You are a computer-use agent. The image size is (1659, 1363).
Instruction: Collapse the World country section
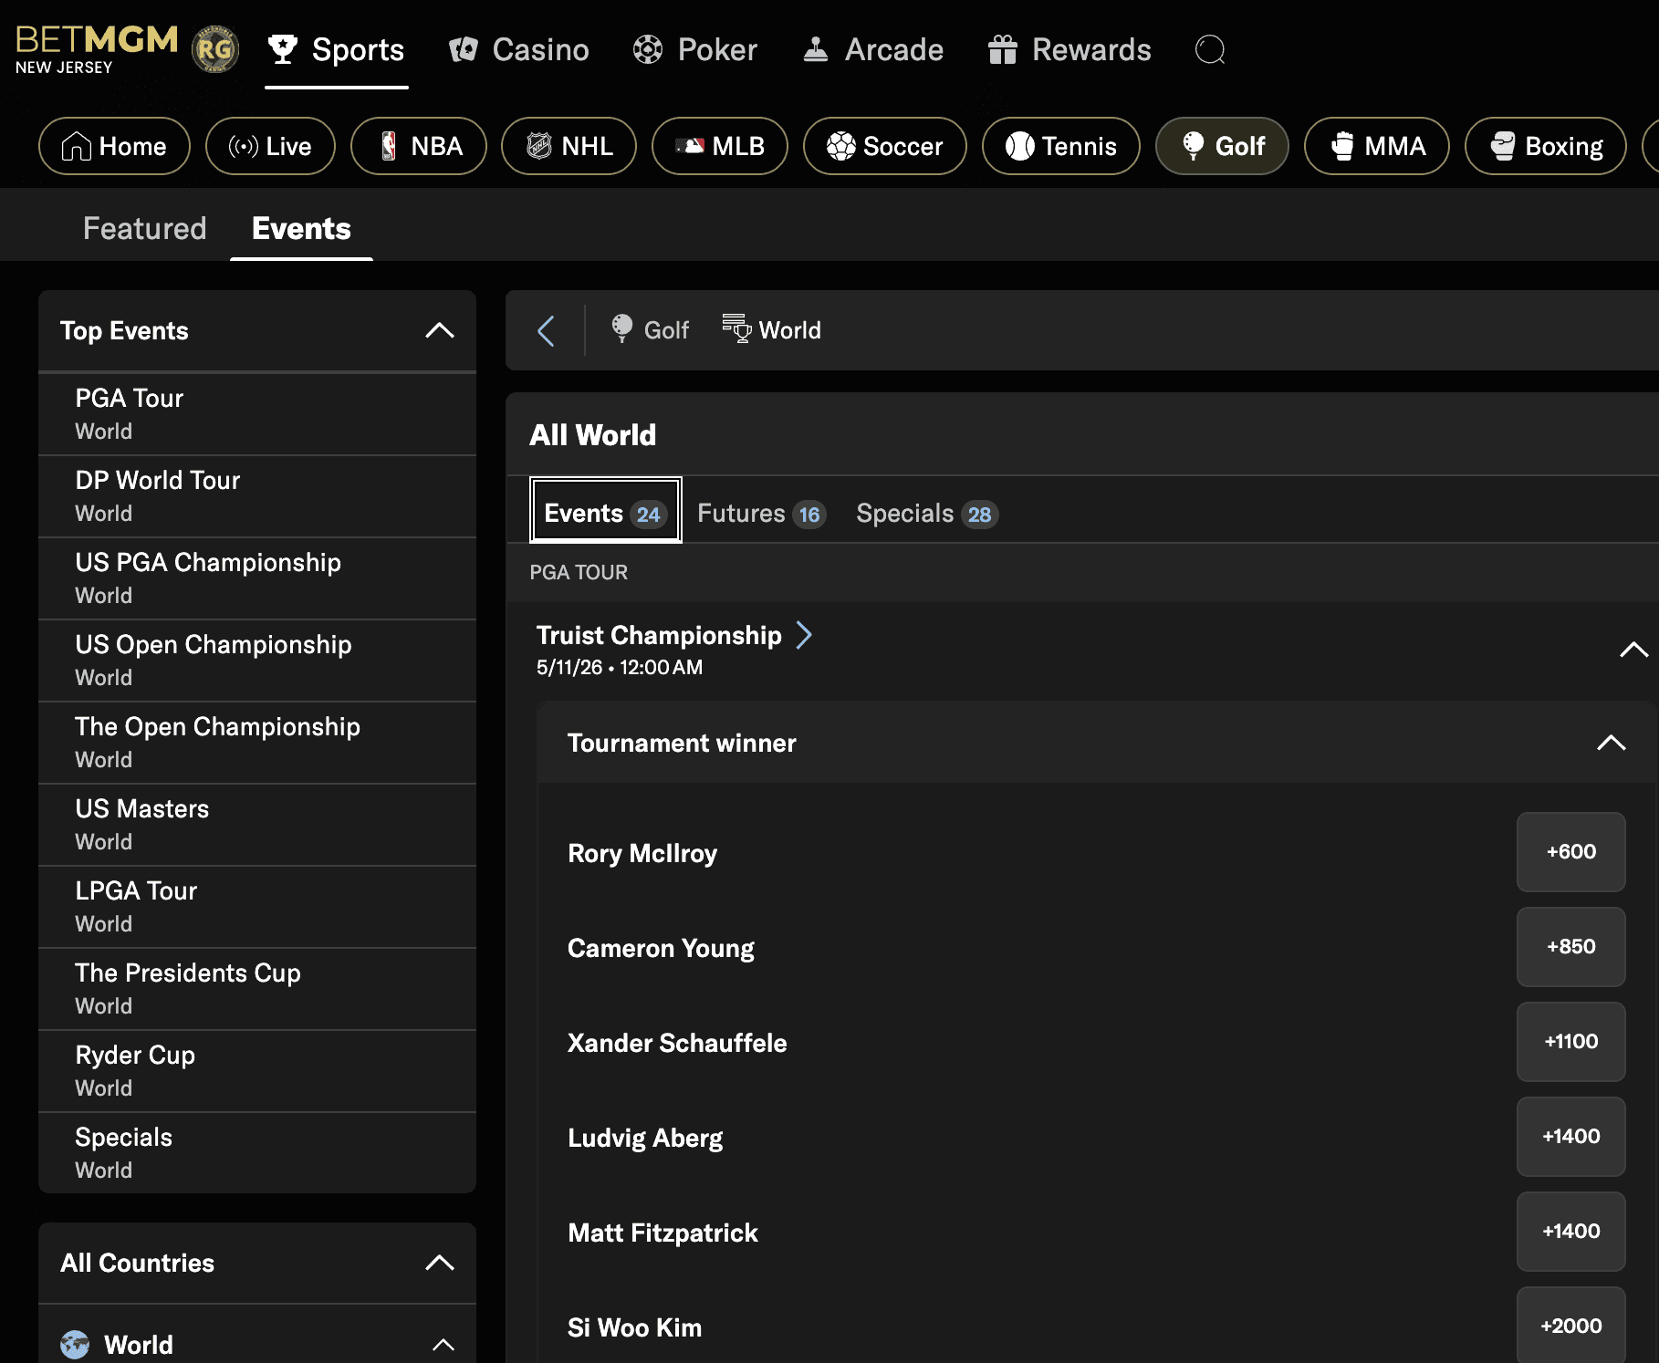coord(443,1344)
